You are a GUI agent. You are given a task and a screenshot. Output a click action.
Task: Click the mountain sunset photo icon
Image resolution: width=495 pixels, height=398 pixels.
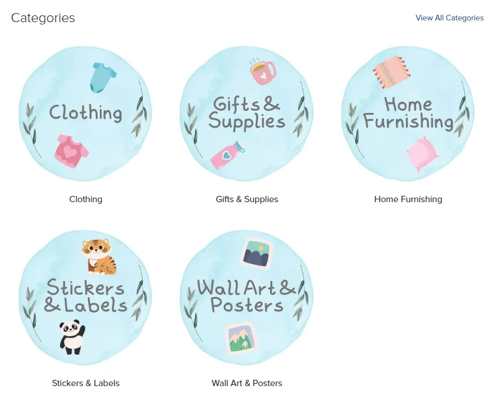[256, 253]
